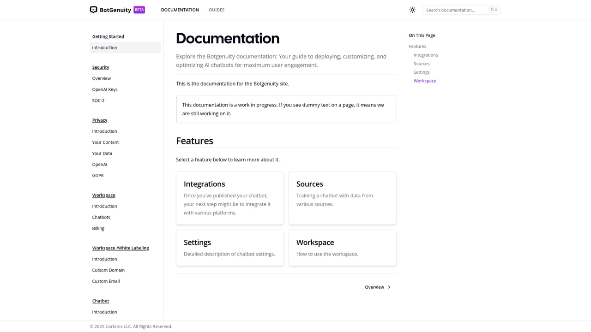Go to the OpenAI Keys page
The height and width of the screenshot is (332, 591).
(105, 89)
